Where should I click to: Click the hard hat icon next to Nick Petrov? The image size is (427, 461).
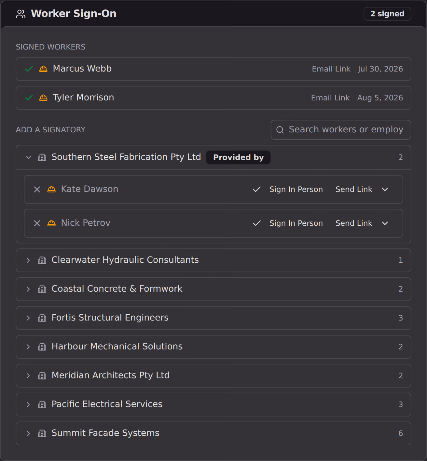51,223
